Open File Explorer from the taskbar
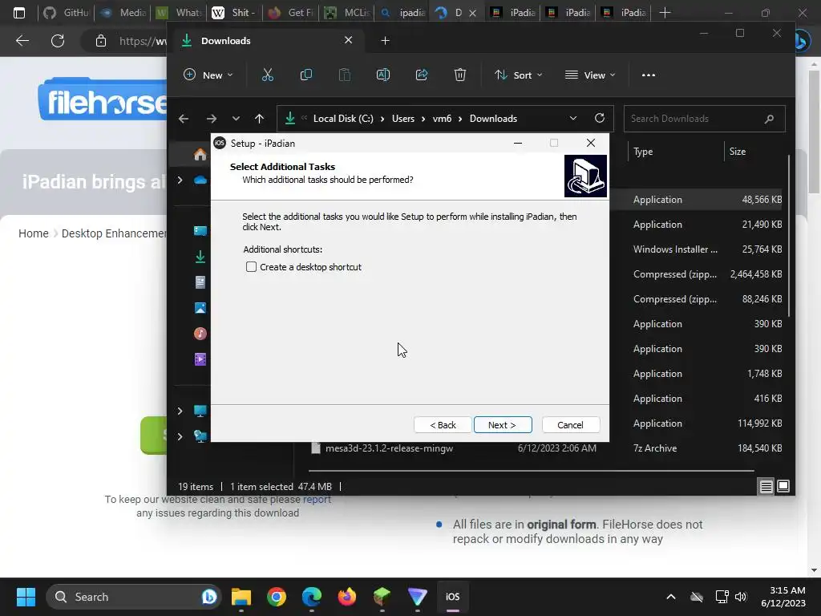The width and height of the screenshot is (821, 616). 241,597
